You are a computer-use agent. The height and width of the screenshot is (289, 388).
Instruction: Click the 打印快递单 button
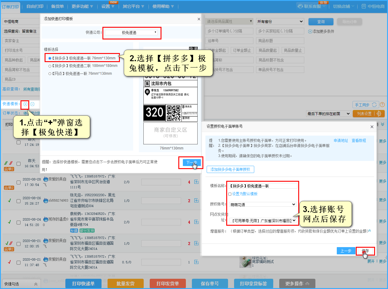[83, 284]
